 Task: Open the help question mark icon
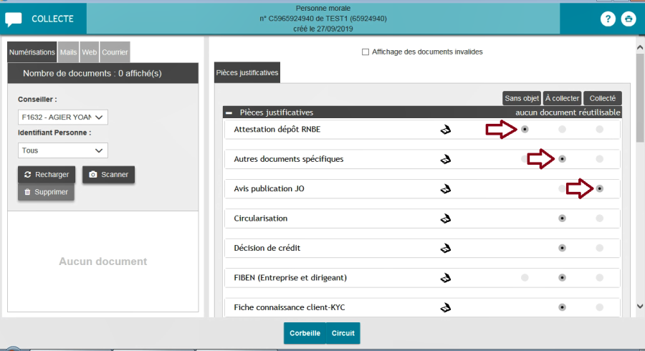coord(607,19)
